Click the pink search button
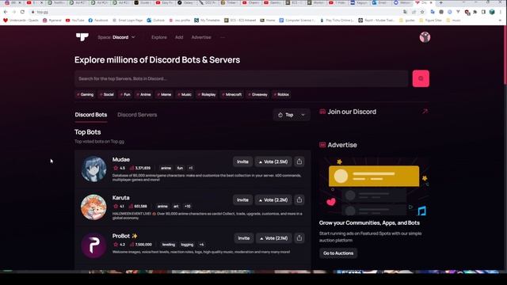The height and width of the screenshot is (285, 507). (x=421, y=78)
